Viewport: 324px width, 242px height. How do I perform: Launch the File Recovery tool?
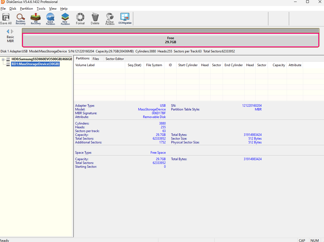[x=36, y=19]
